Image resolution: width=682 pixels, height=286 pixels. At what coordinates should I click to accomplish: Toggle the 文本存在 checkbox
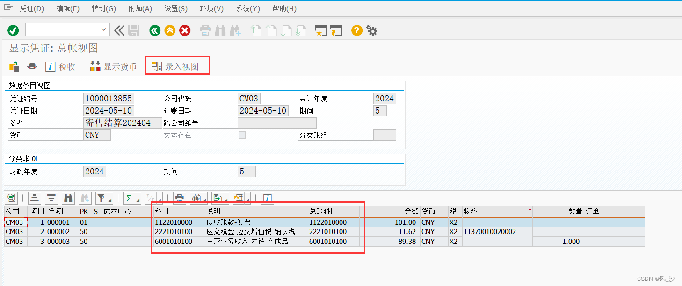[242, 135]
